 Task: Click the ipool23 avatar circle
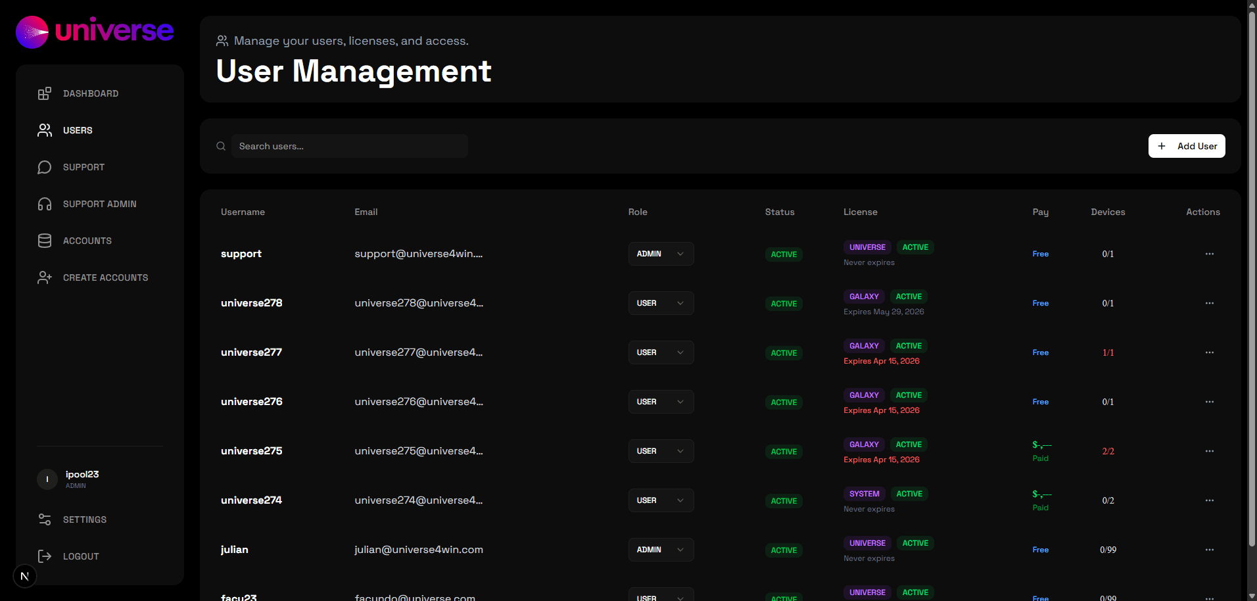tap(47, 479)
